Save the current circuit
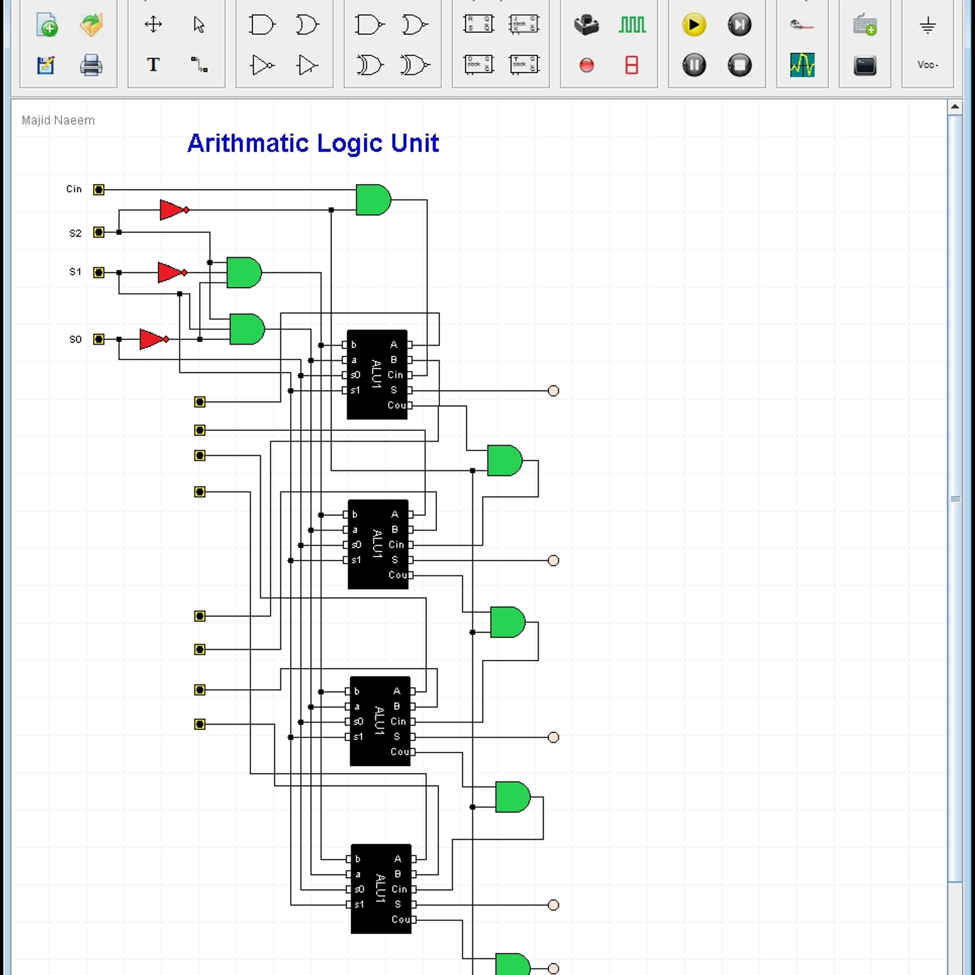 point(46,65)
